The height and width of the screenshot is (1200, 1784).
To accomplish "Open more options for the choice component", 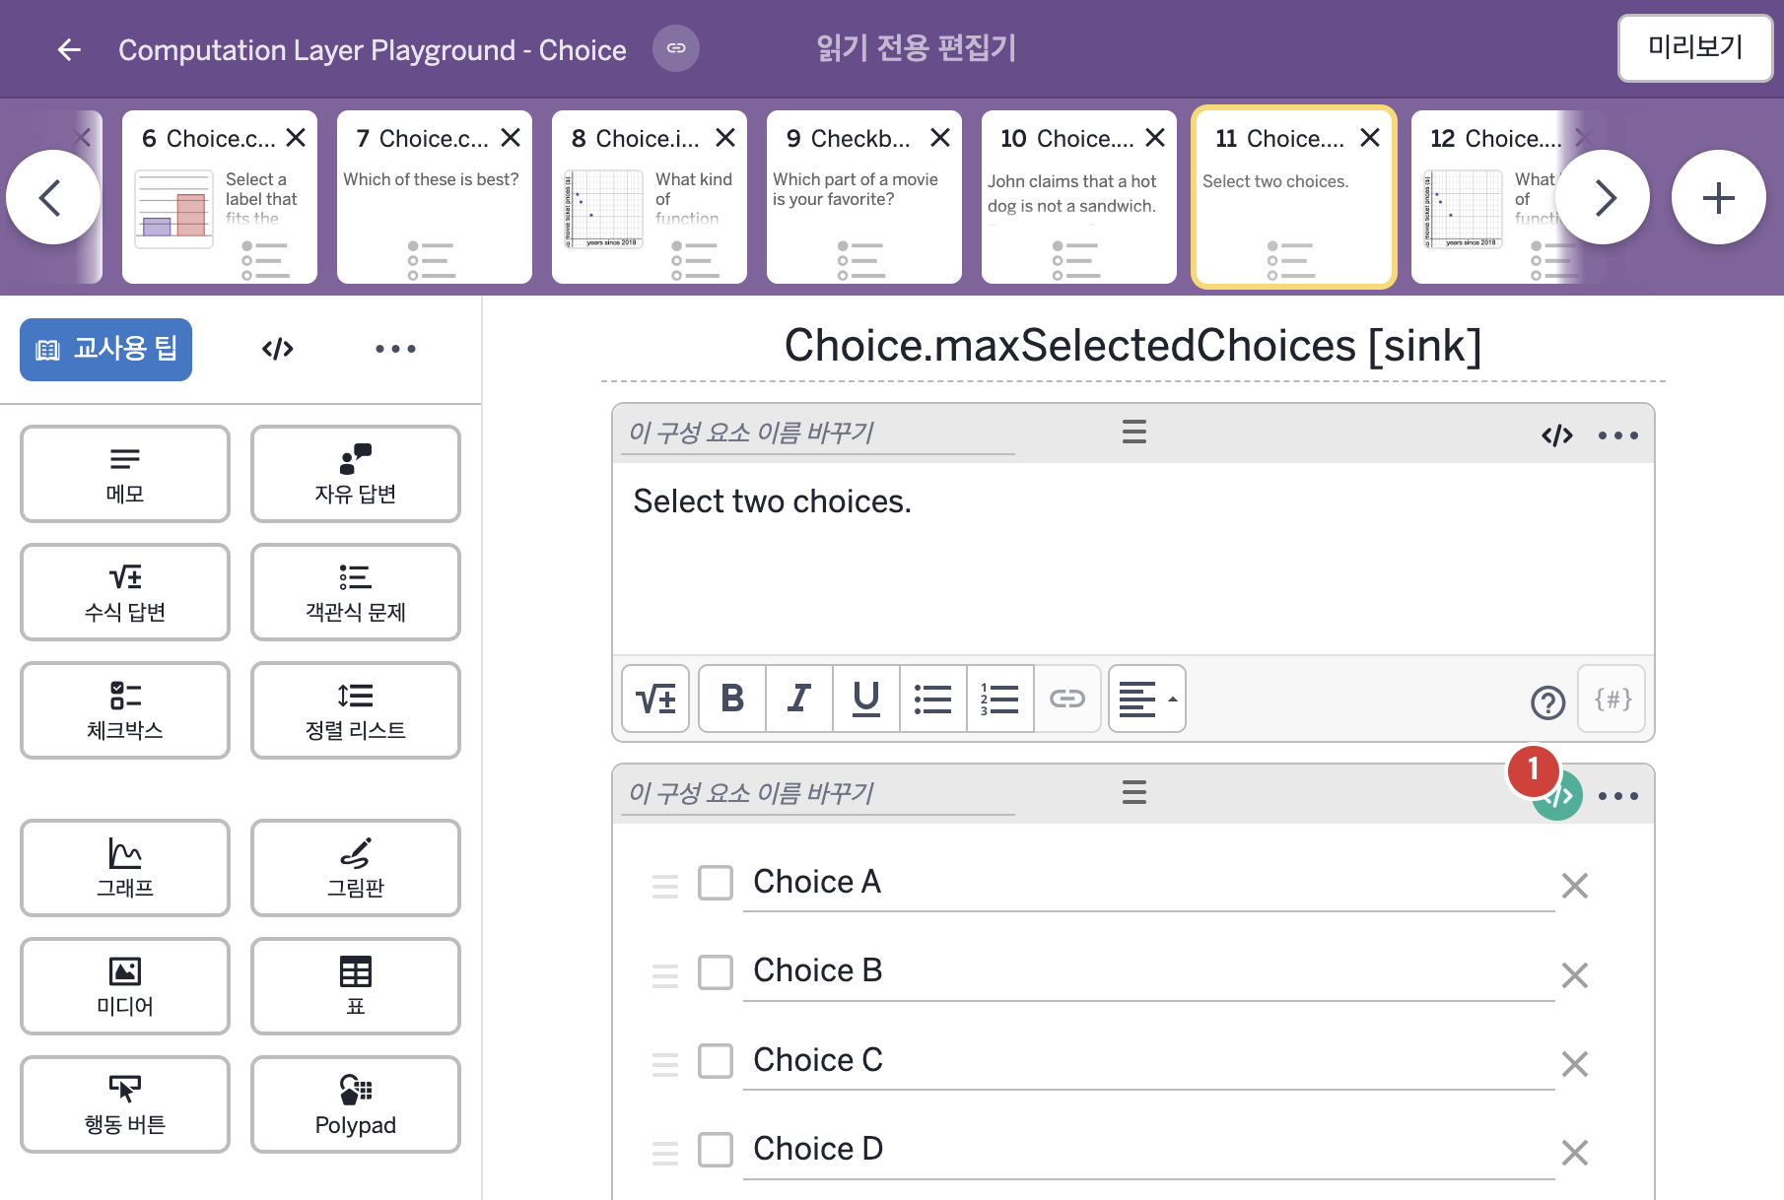I will 1618,796.
